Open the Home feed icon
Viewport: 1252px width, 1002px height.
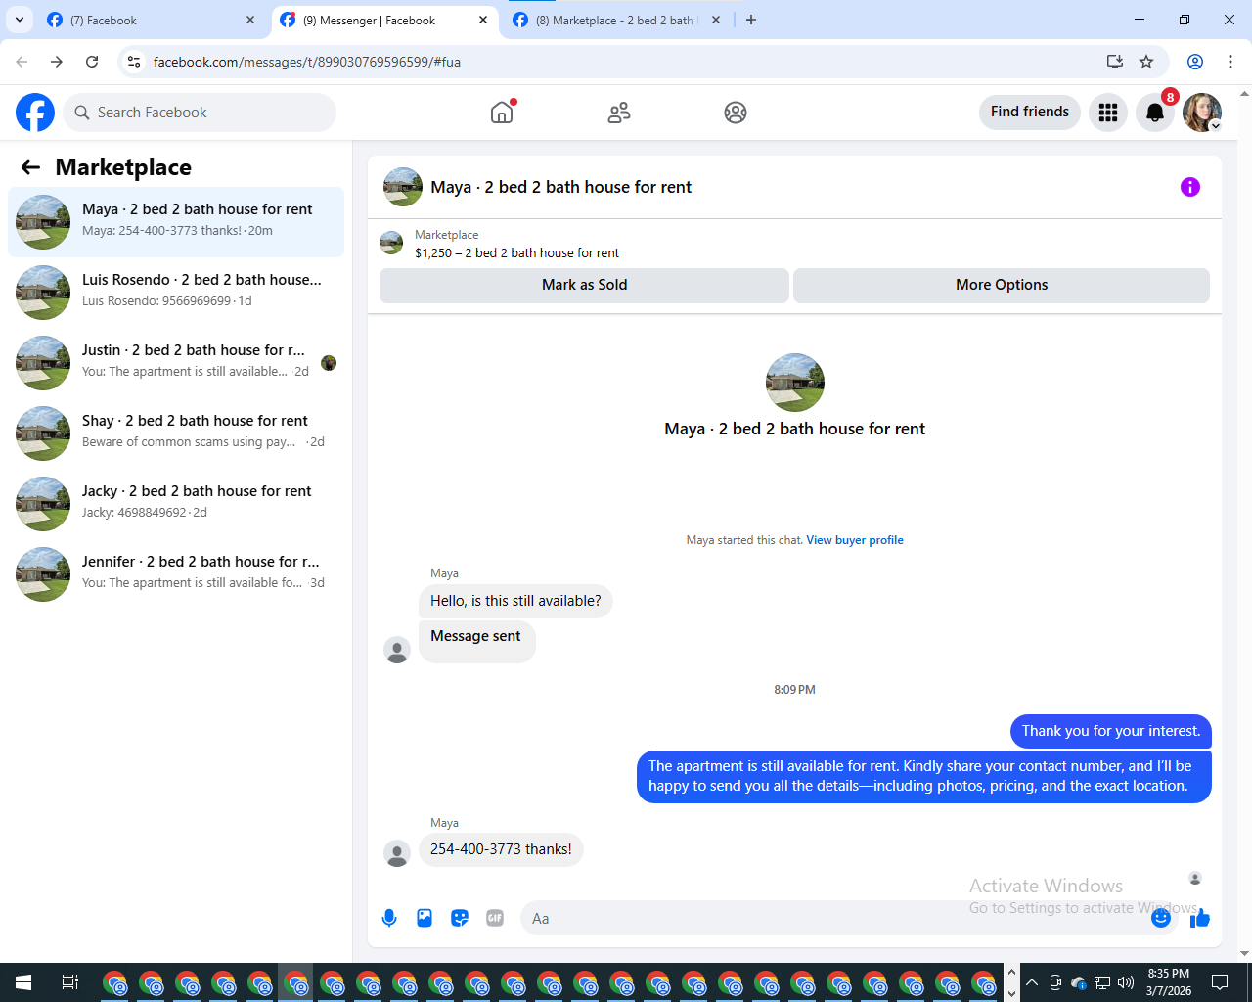pos(502,113)
